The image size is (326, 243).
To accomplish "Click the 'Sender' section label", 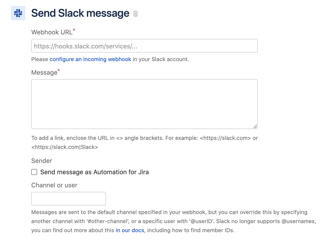I will 41,161.
